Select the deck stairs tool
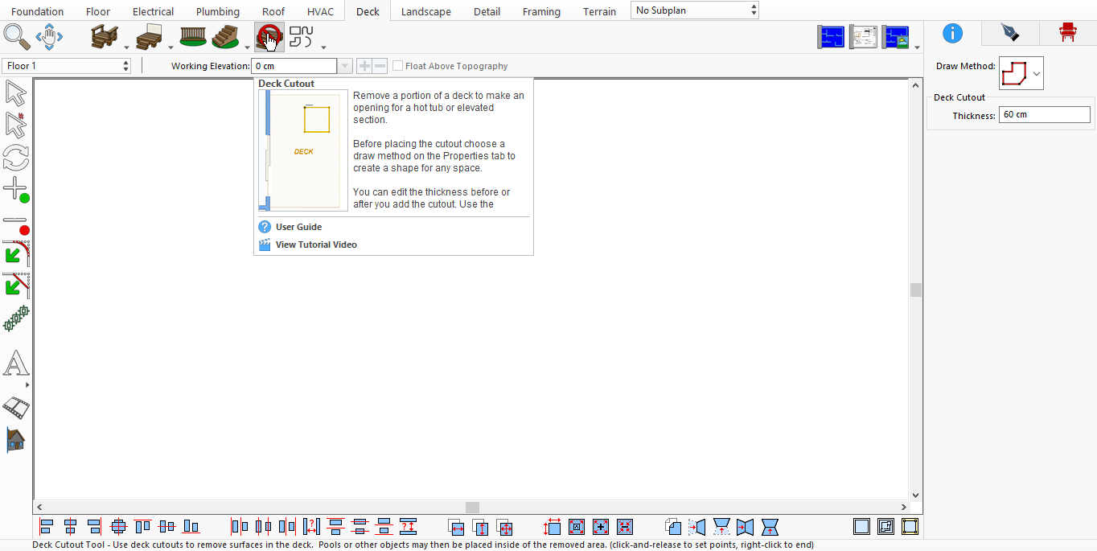The width and height of the screenshot is (1097, 551). click(226, 37)
